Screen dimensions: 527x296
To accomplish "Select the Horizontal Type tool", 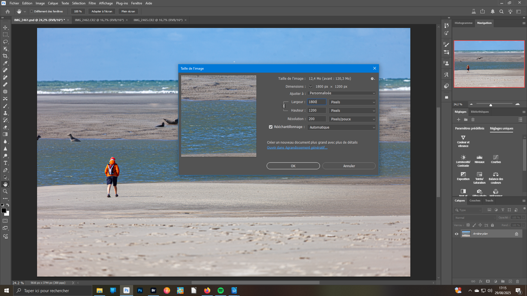I will click(x=5, y=163).
